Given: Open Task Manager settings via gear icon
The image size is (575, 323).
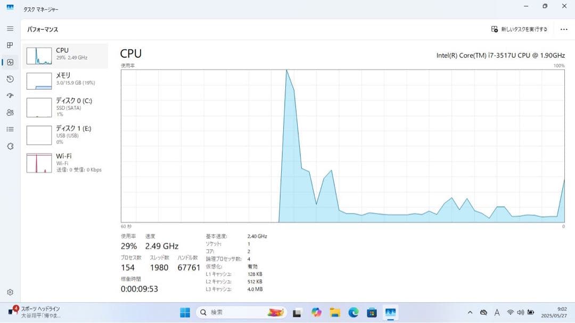Looking at the screenshot, I should (x=10, y=292).
